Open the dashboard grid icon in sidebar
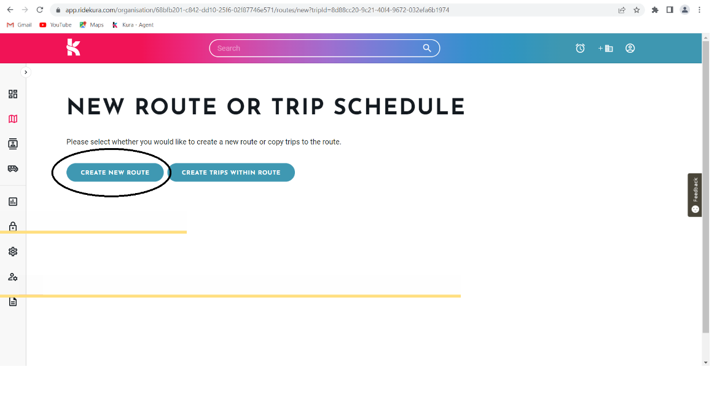Viewport: 717px width, 399px height. (x=13, y=94)
